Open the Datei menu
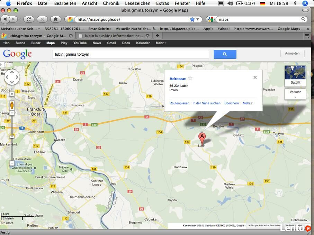This screenshot has height=235, width=314. click(x=43, y=3)
